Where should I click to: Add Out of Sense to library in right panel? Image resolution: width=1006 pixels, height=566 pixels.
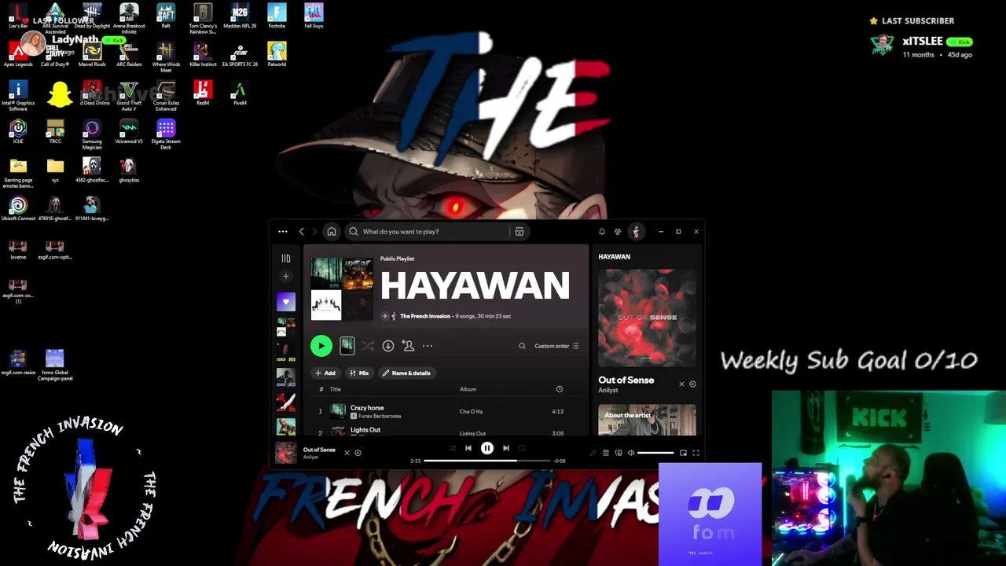[692, 384]
